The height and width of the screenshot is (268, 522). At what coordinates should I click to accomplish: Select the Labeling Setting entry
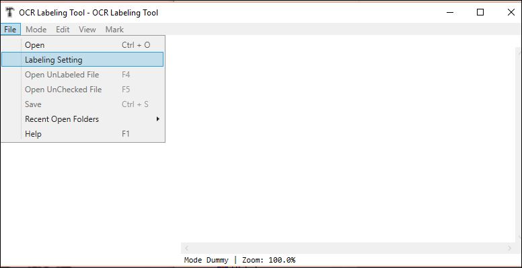[x=83, y=59]
